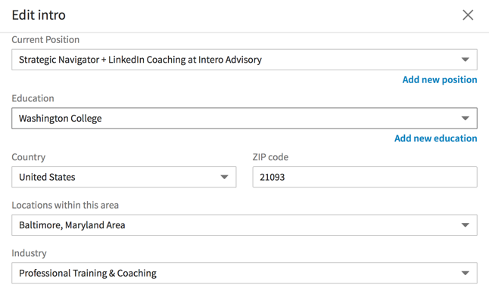This screenshot has height=294, width=489.
Task: Click the arrow icon beside Baltimore, Maryland Area
Action: click(466, 225)
